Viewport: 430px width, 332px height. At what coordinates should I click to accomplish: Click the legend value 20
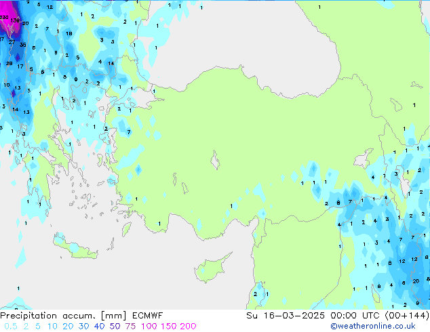(68, 327)
